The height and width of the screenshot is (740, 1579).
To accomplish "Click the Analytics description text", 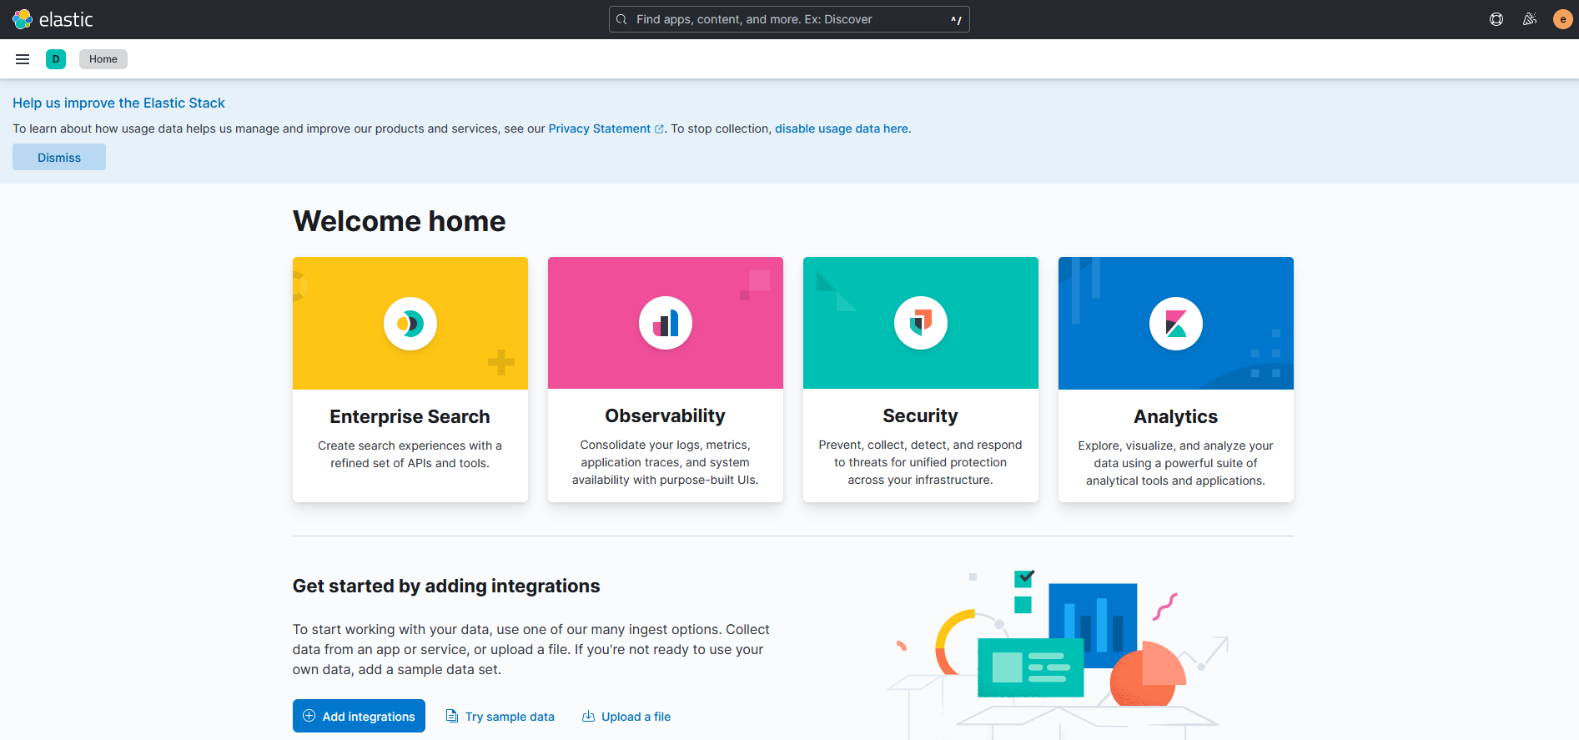I will click(x=1176, y=463).
